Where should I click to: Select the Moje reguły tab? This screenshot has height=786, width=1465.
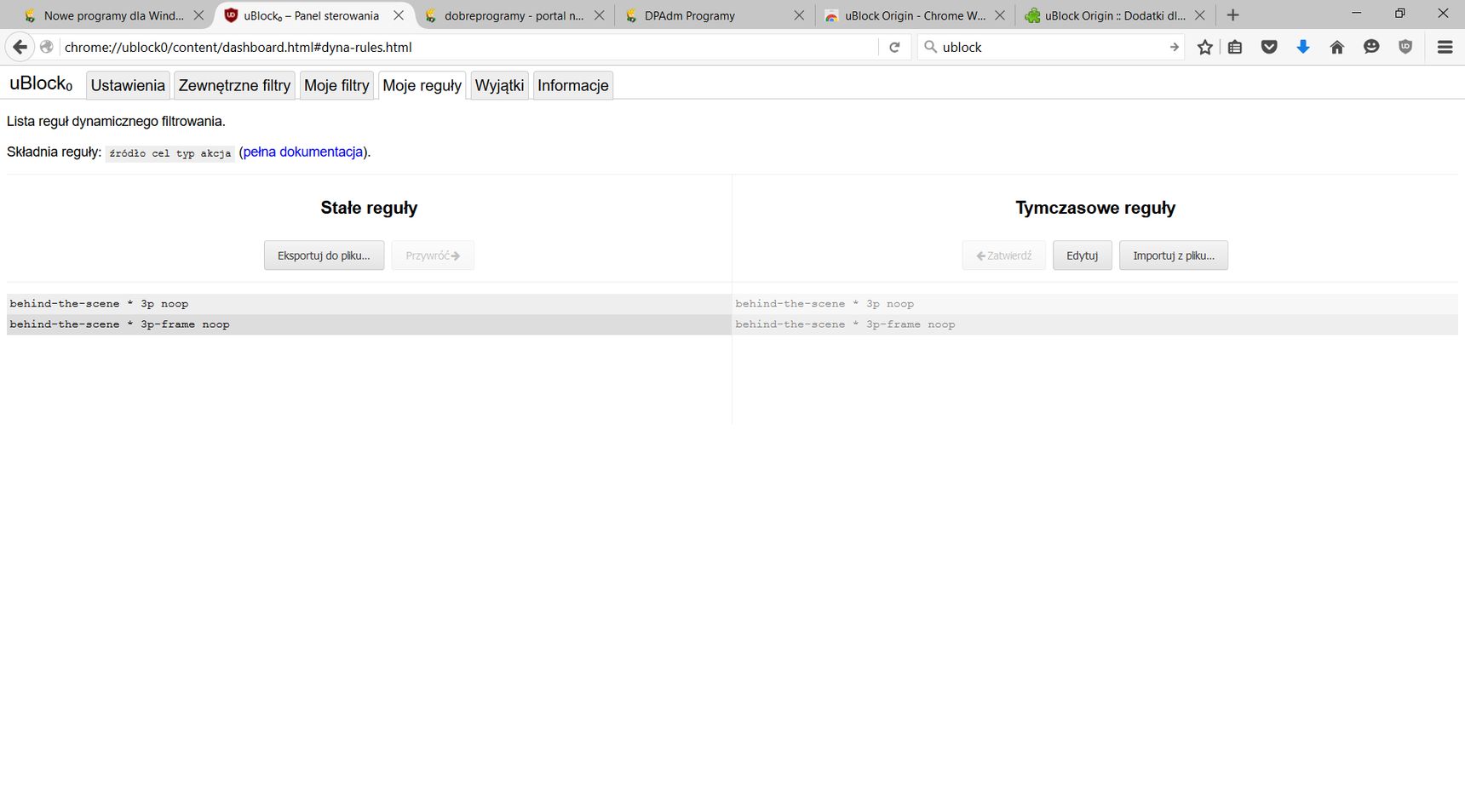tap(422, 85)
